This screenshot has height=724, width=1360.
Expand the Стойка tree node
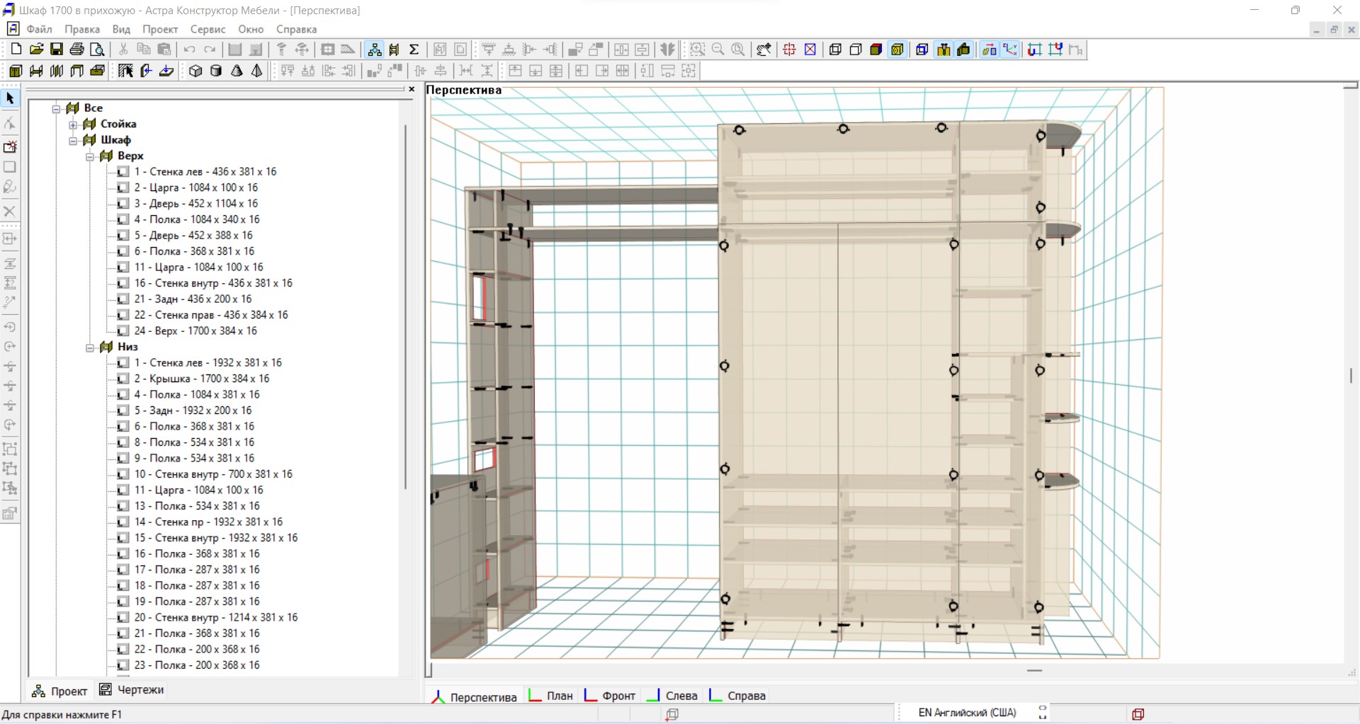[x=73, y=125]
